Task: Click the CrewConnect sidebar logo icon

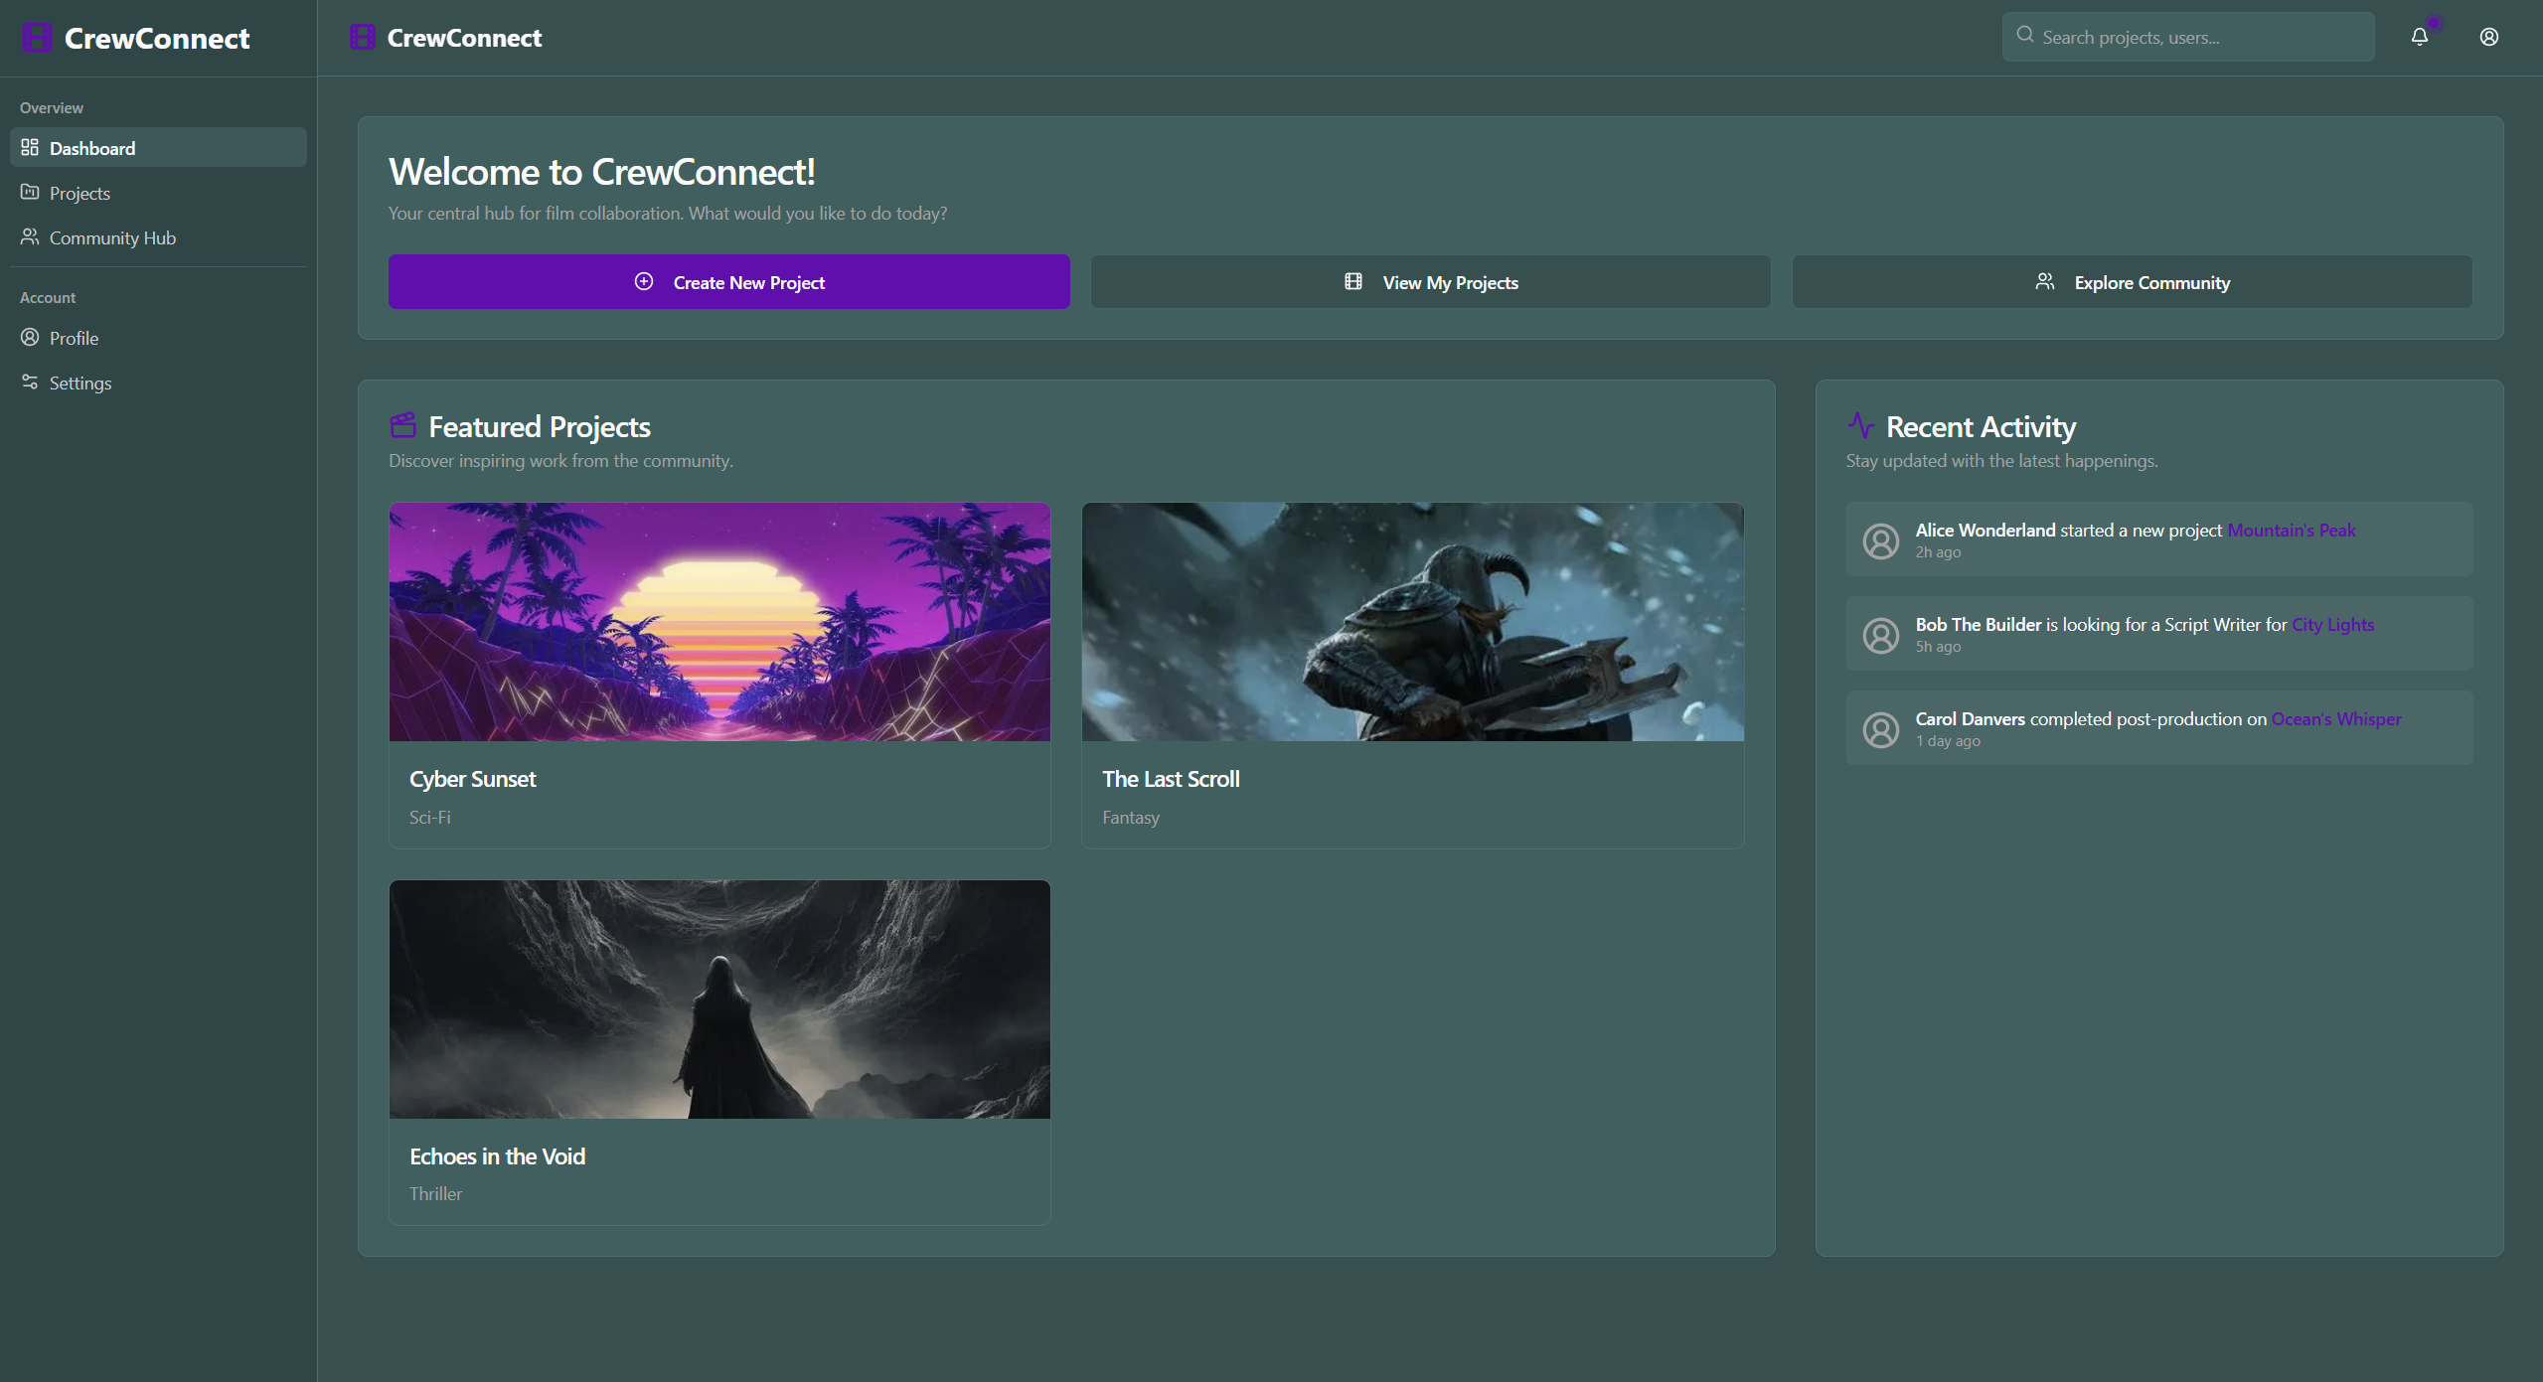Action: coord(37,38)
